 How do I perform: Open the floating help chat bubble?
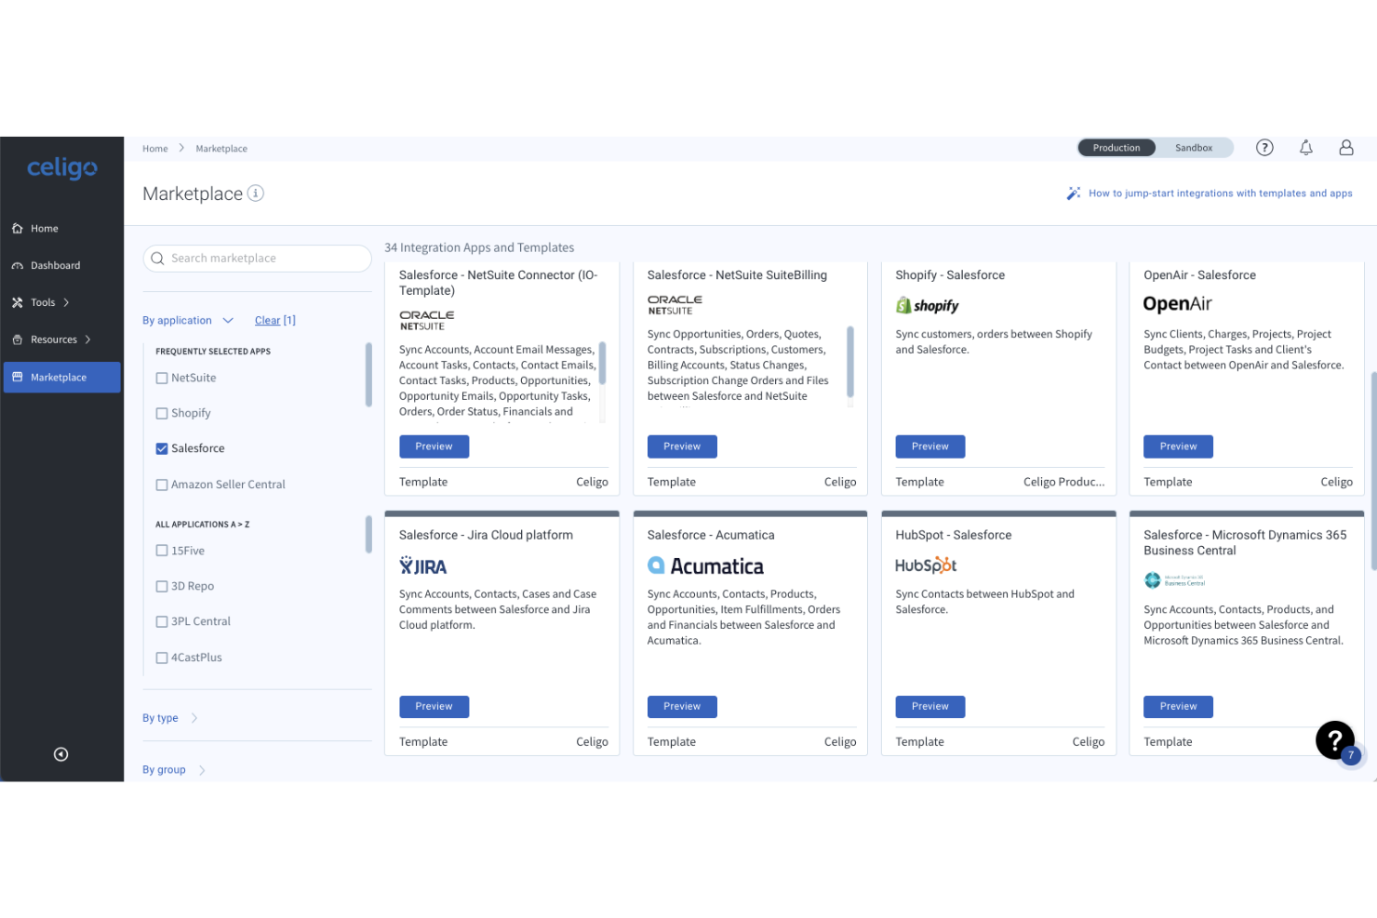[x=1335, y=740]
